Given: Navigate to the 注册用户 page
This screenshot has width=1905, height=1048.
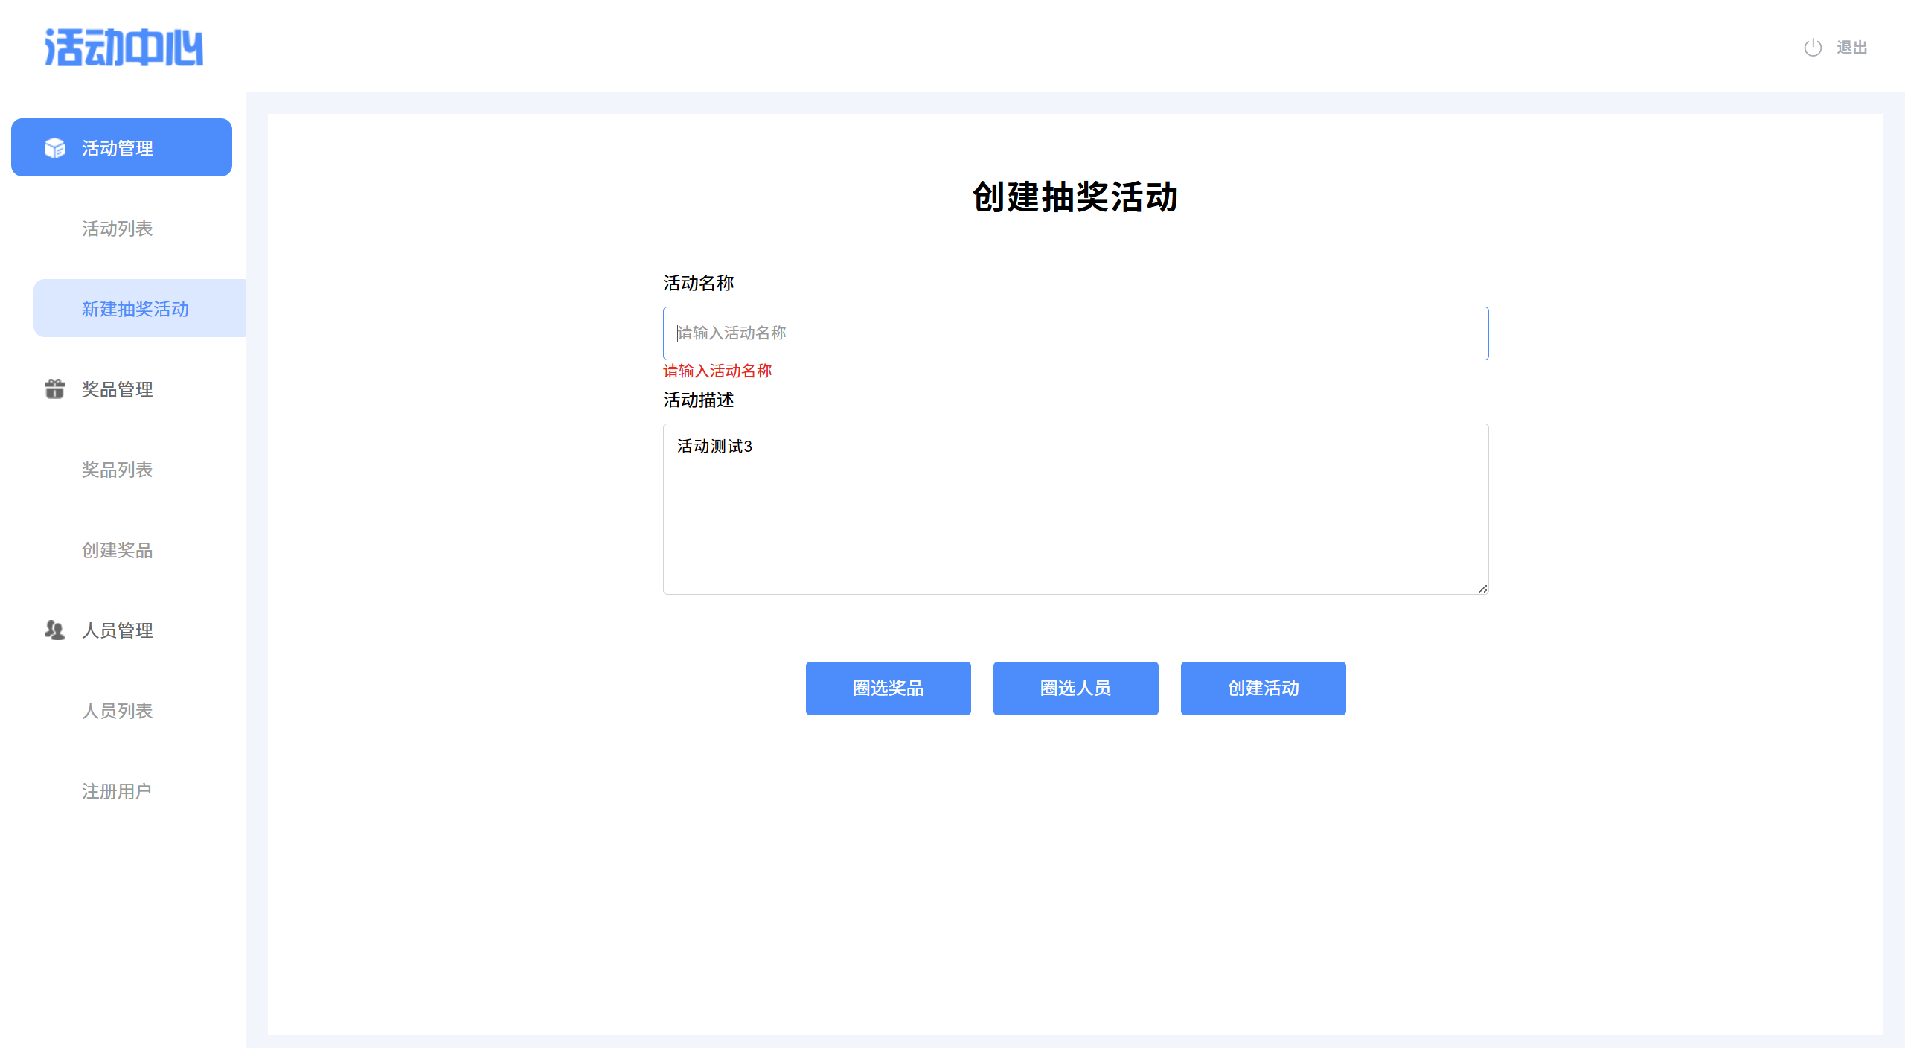Looking at the screenshot, I should [117, 791].
